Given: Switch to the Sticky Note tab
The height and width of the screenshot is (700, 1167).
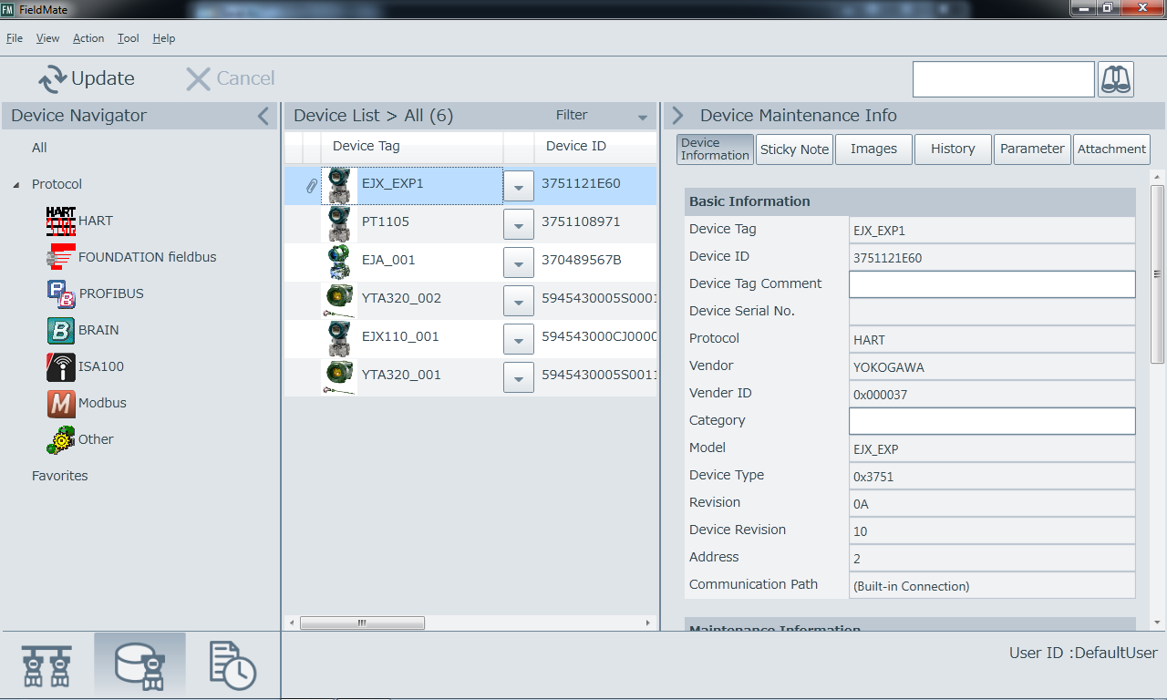Looking at the screenshot, I should coord(795,149).
